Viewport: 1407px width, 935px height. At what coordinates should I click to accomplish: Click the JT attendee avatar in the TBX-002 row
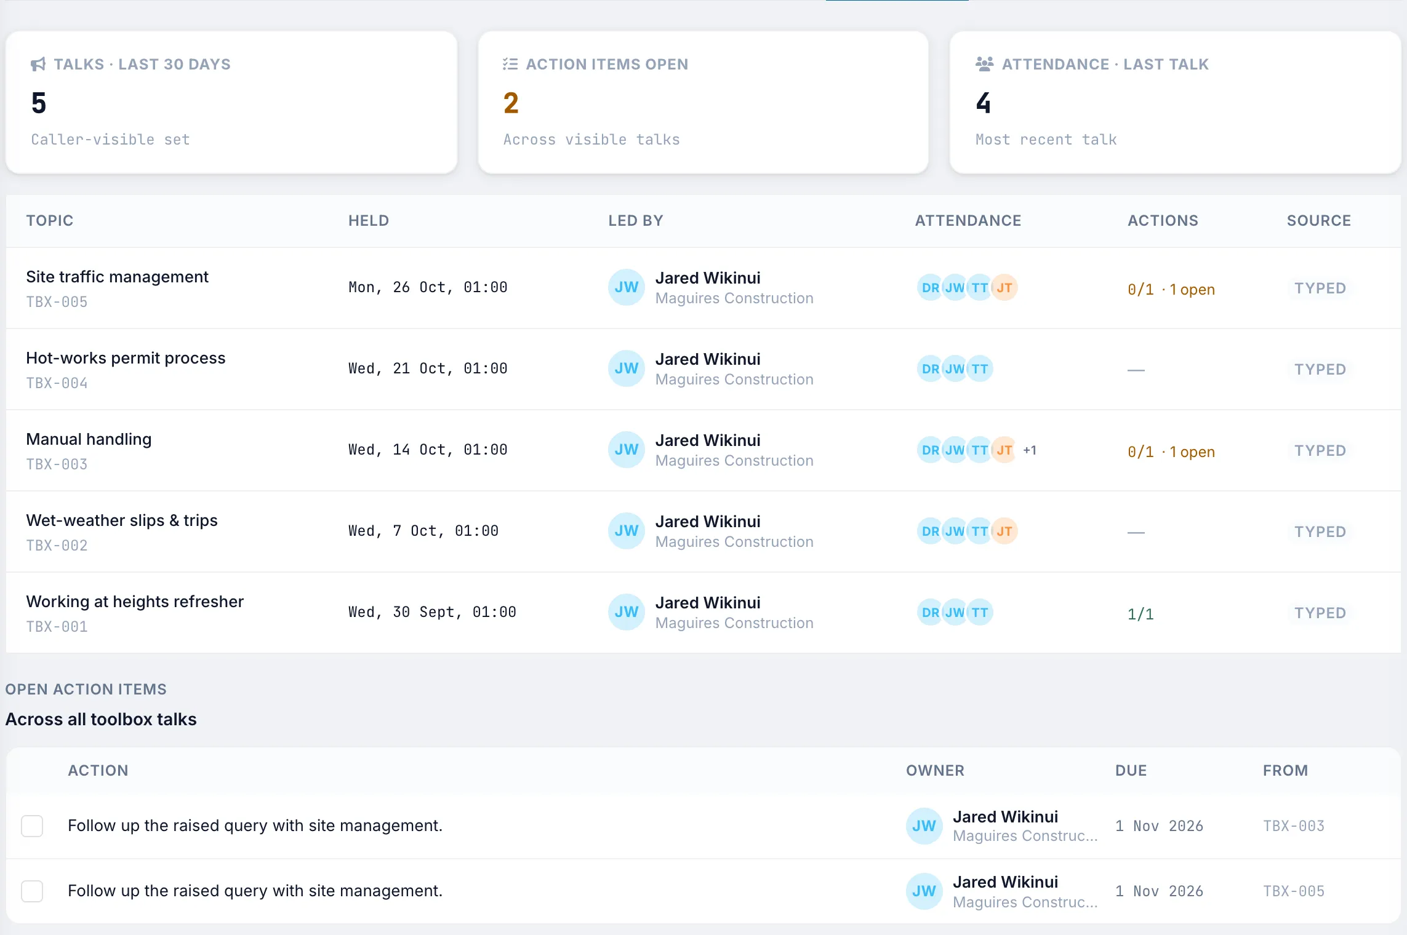point(1004,531)
